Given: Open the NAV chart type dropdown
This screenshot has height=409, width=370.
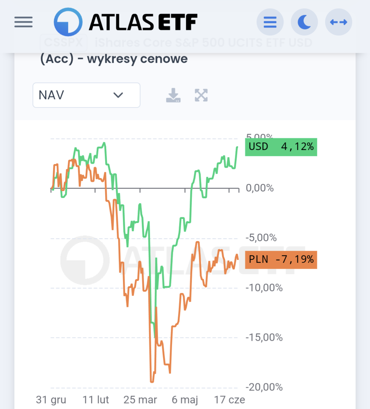Looking at the screenshot, I should (86, 95).
